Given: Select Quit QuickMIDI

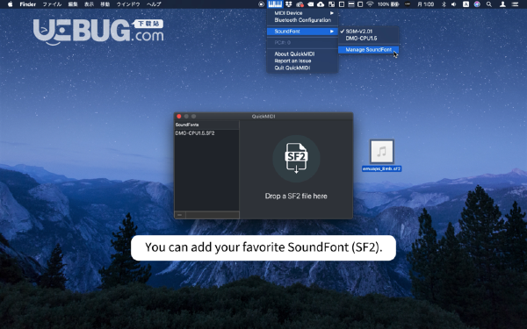Looking at the screenshot, I should tap(302, 68).
